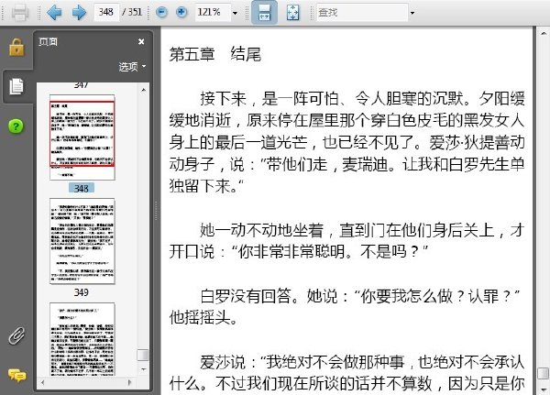Click document scrollbar up arrow
Viewport: 550px width, 395px height.
[544, 33]
